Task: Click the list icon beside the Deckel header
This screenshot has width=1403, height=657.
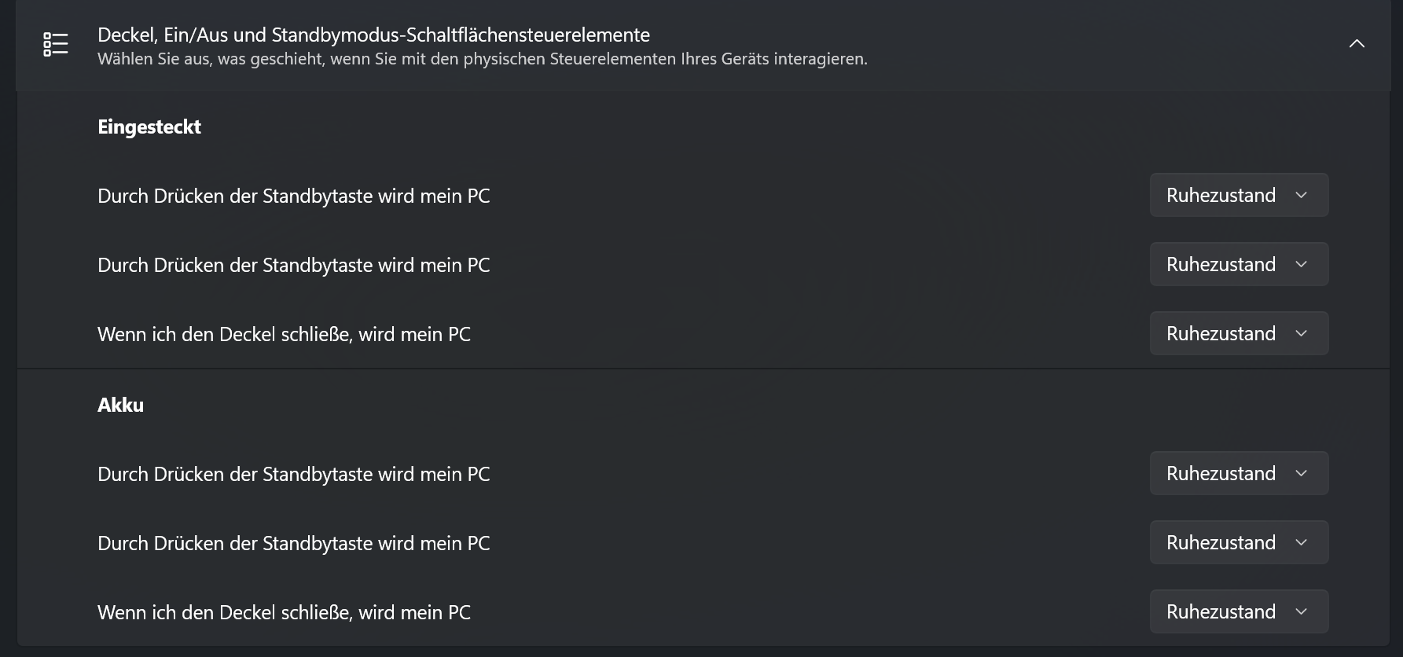Action: (56, 45)
